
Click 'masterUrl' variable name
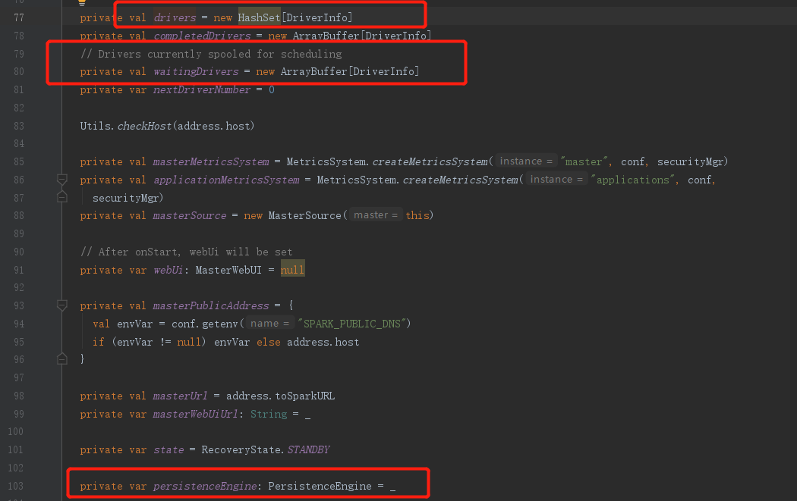[x=181, y=396]
